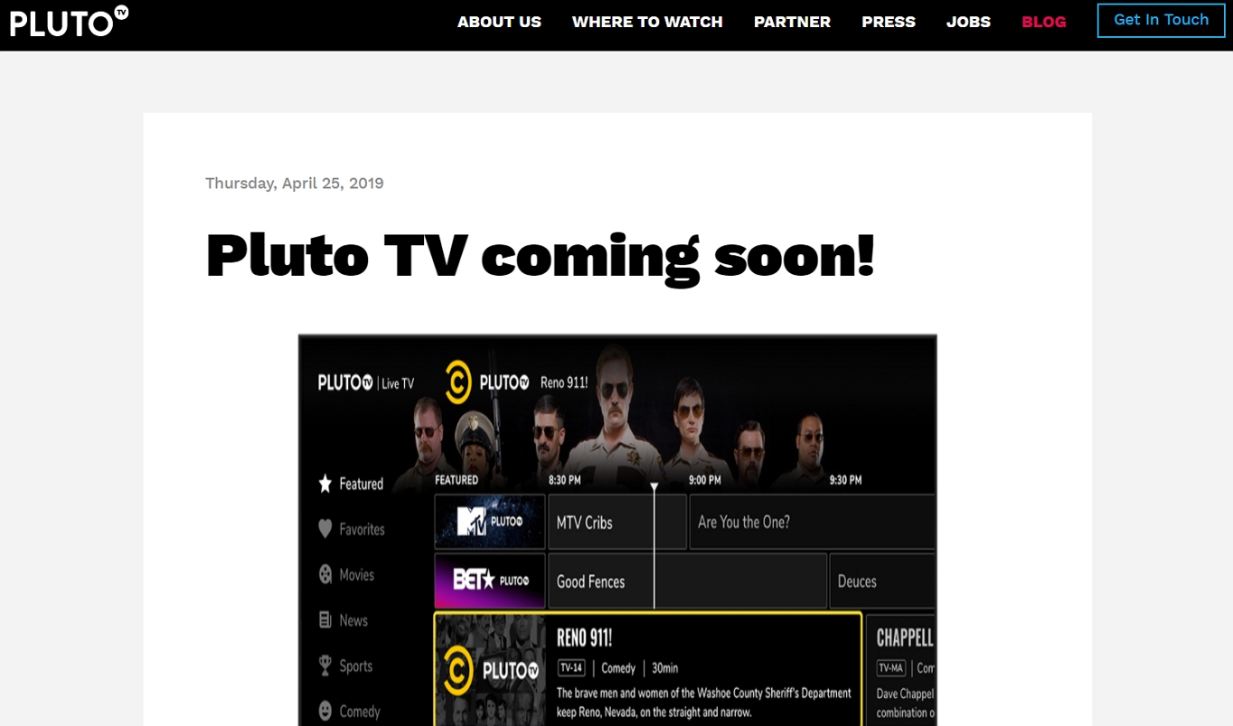Visit the Jobs page

point(968,22)
